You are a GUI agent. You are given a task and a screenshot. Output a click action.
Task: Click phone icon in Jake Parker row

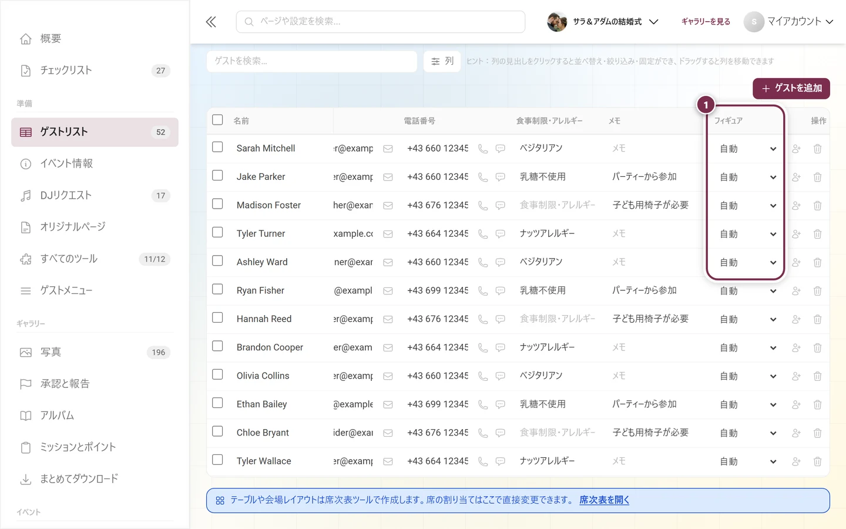pyautogui.click(x=483, y=177)
